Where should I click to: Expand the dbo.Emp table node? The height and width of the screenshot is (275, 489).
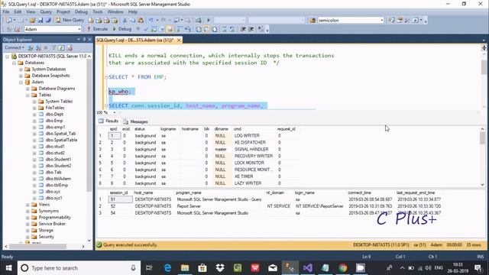(34, 121)
